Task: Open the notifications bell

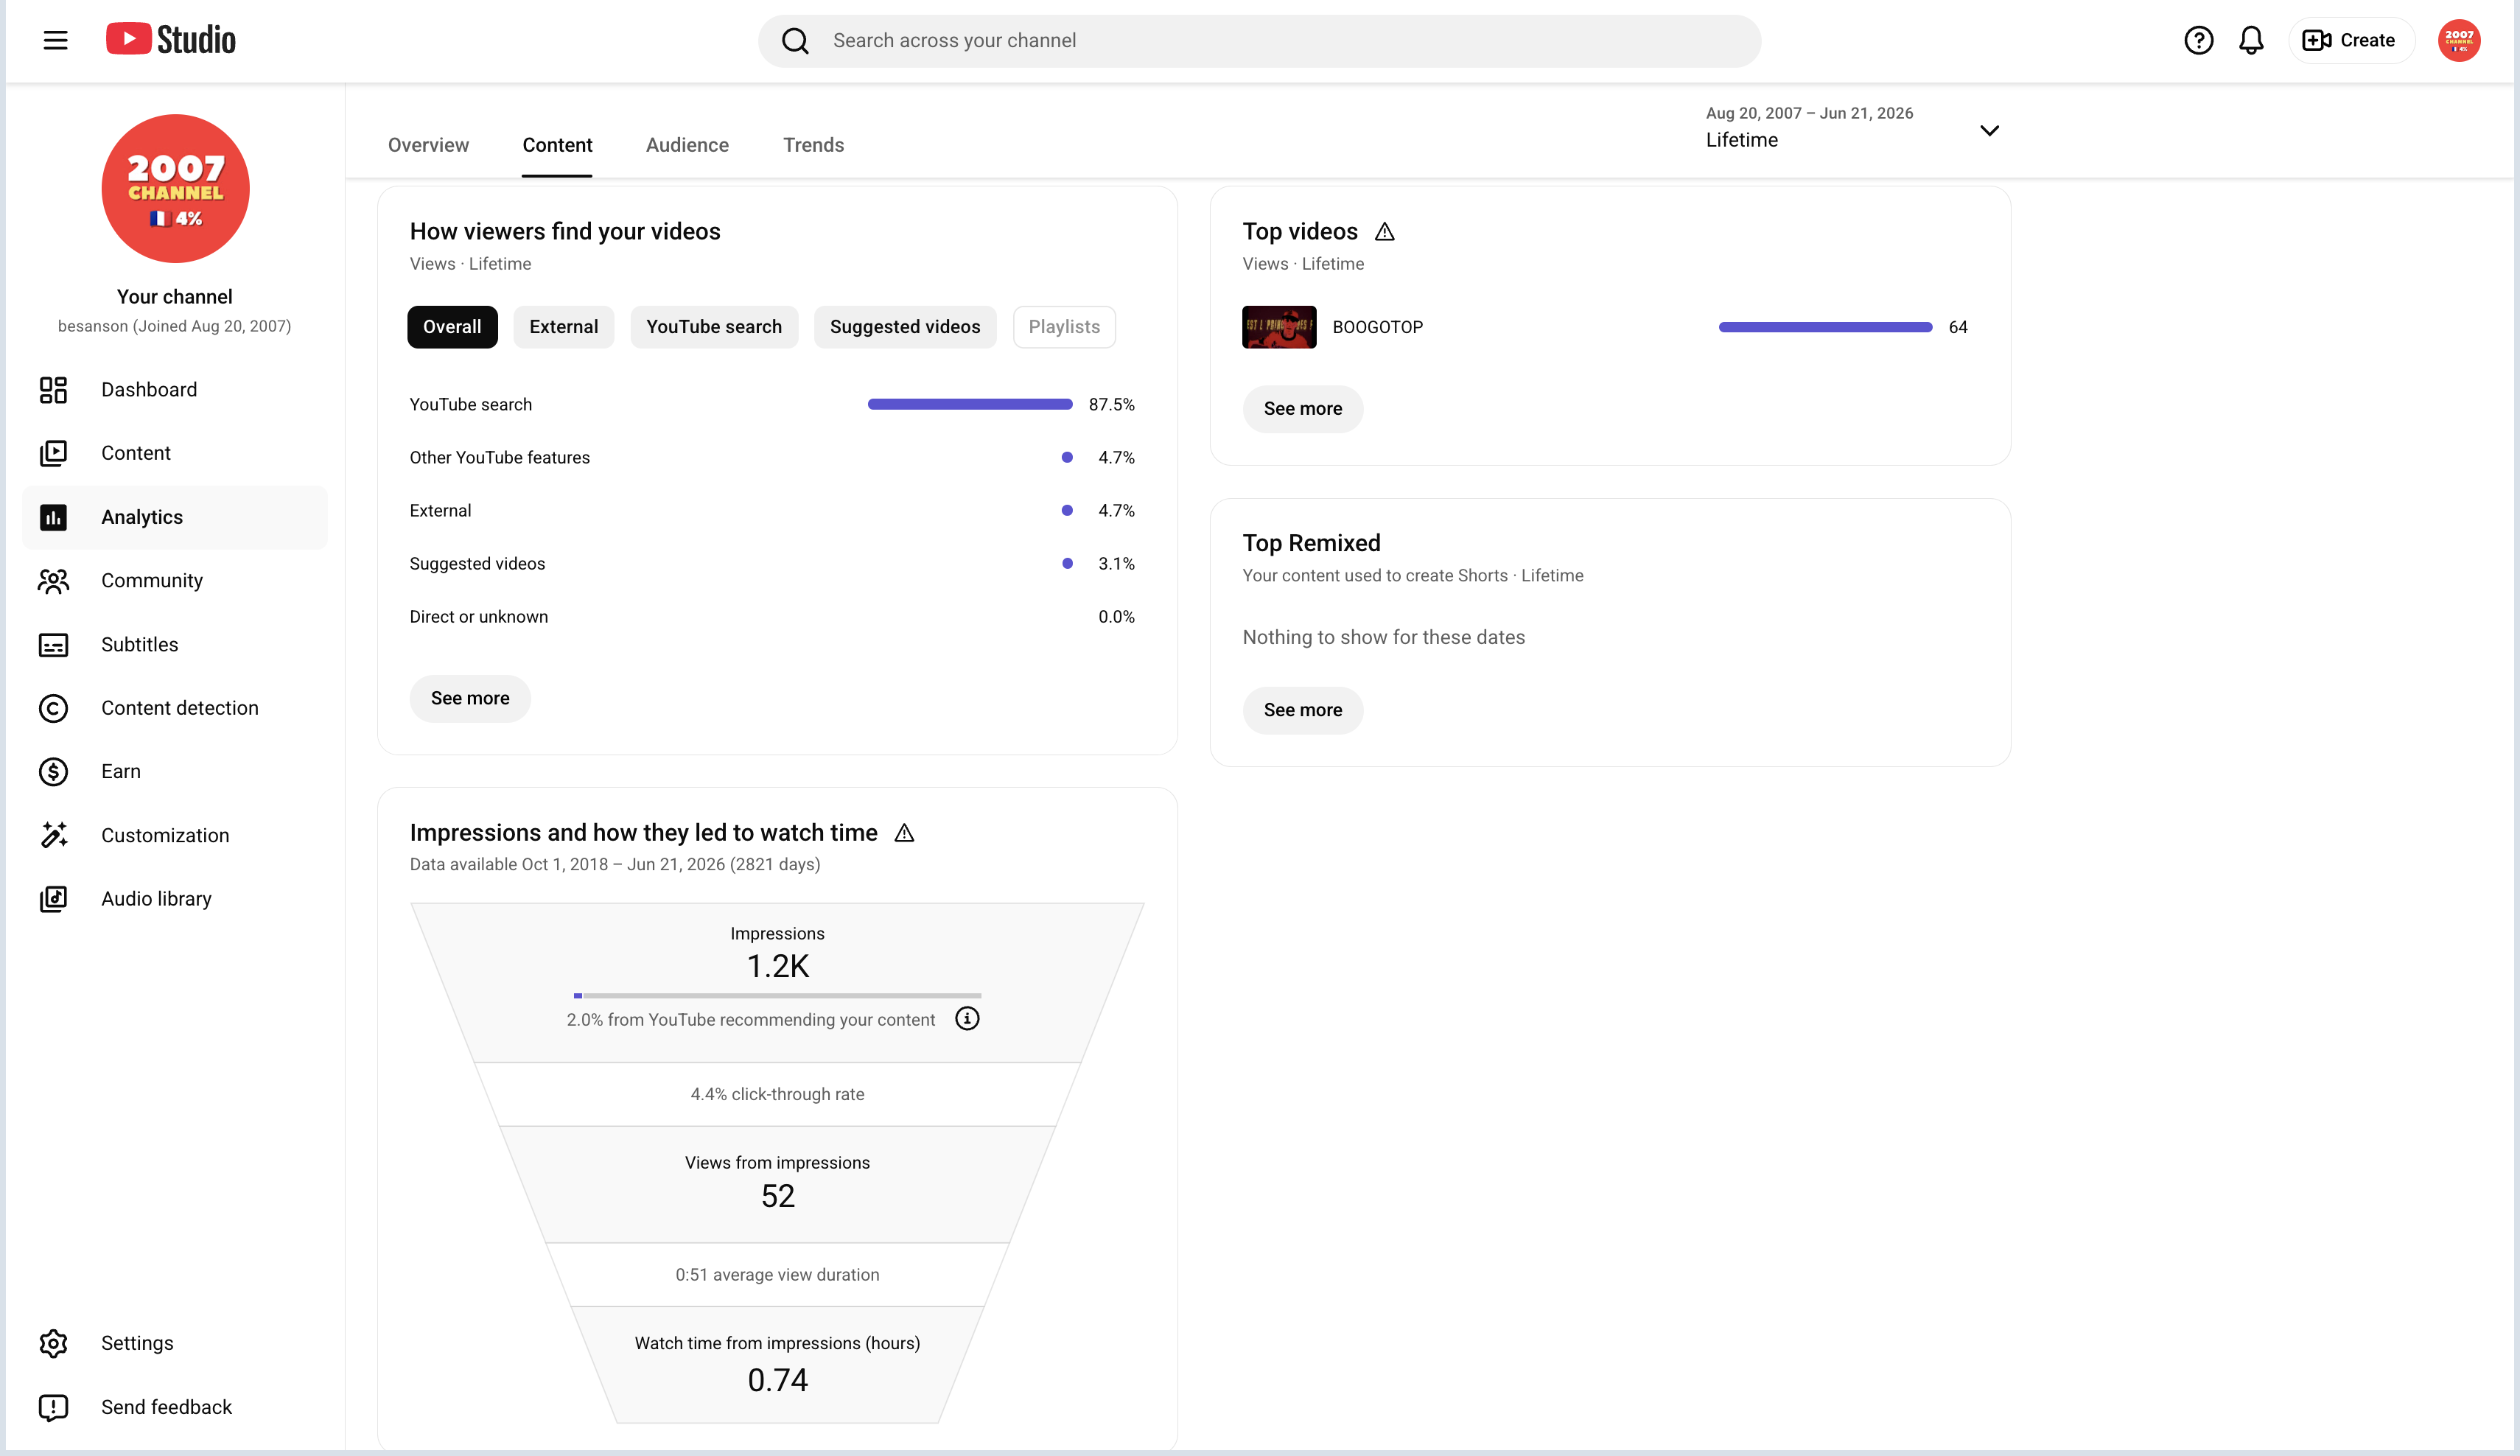Action: 2251,40
